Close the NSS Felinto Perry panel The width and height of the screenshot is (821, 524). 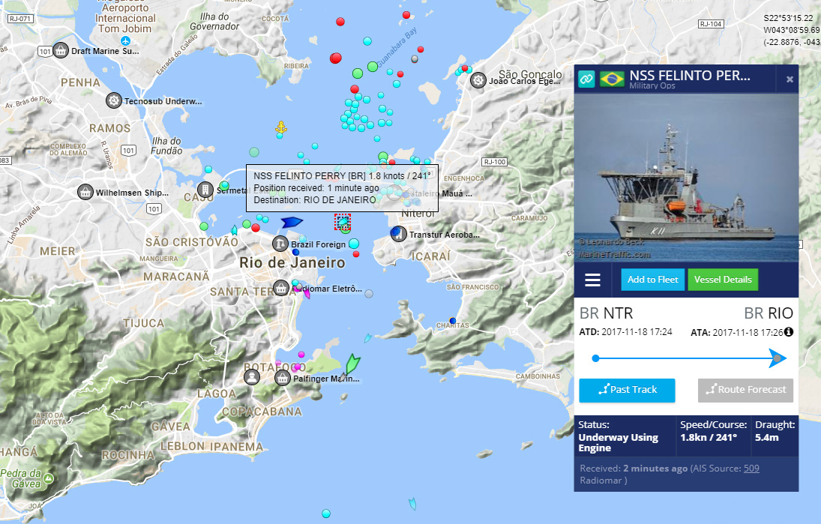tap(790, 79)
